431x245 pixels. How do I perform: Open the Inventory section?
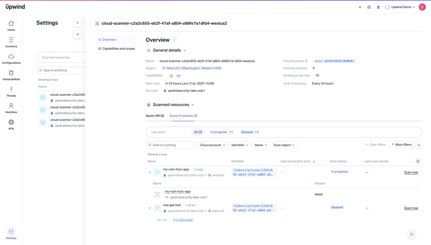click(x=11, y=42)
